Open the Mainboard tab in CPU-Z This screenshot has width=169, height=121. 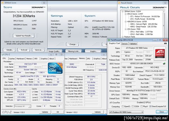[20, 59]
